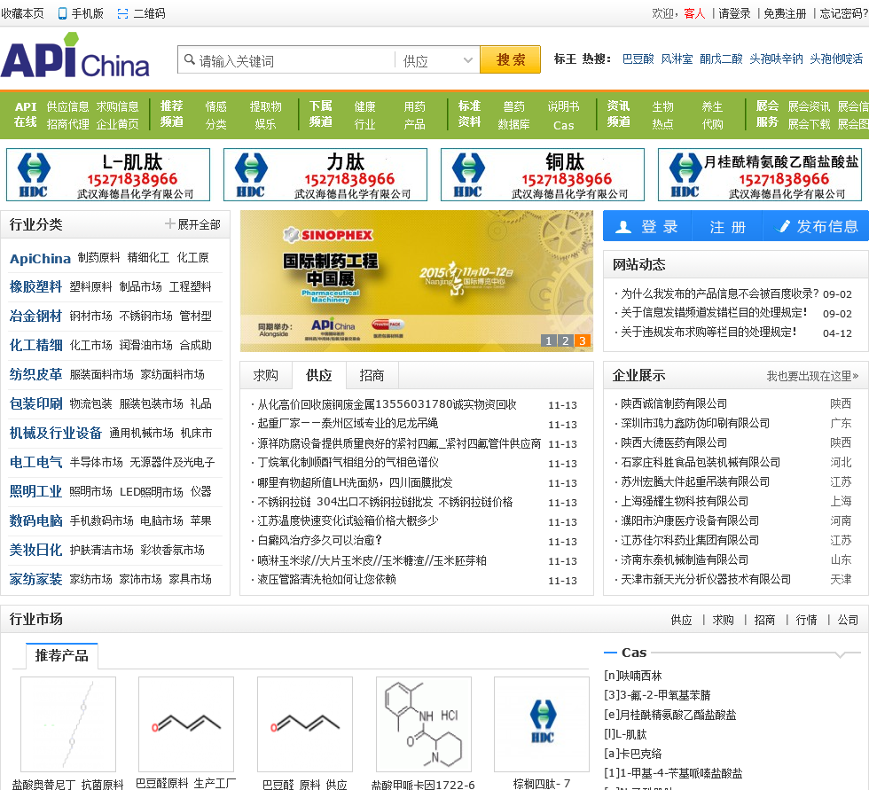Open company 上海强耀生物科技有限公司
The height and width of the screenshot is (790, 869).
pos(685,501)
